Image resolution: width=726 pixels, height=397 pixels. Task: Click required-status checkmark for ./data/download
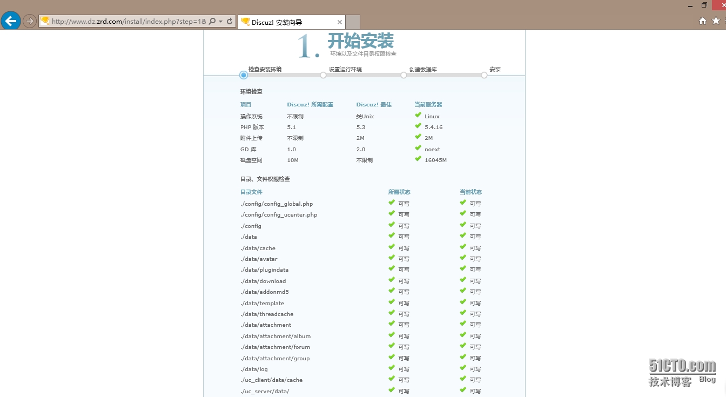pyautogui.click(x=392, y=280)
